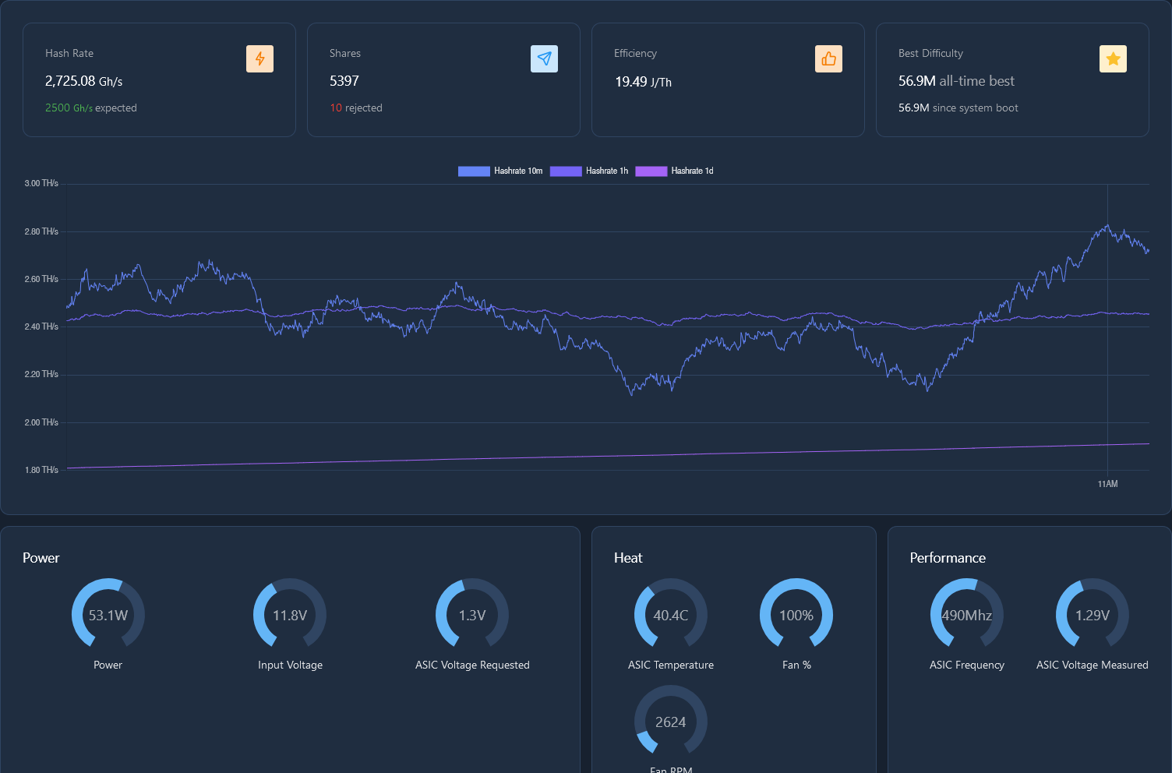Select the 56.9M all-time best value

[956, 81]
